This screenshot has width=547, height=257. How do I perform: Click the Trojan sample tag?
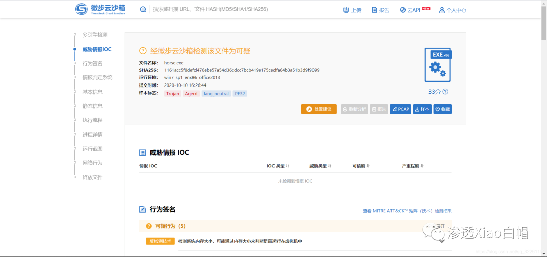(172, 93)
